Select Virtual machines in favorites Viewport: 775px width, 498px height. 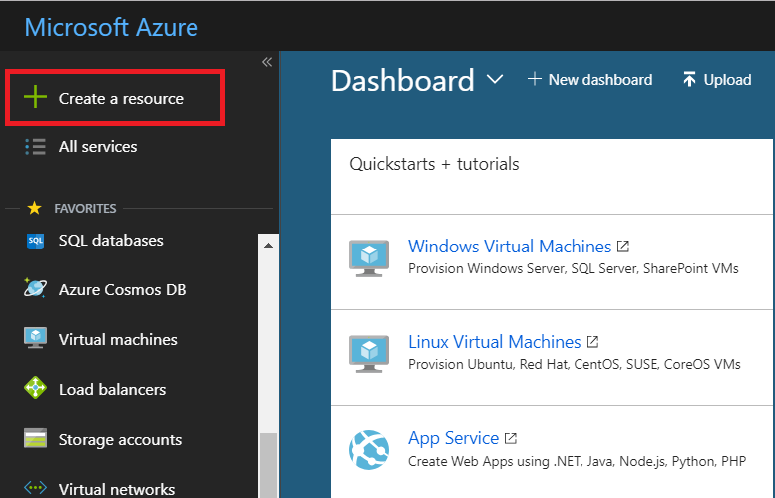tap(118, 339)
